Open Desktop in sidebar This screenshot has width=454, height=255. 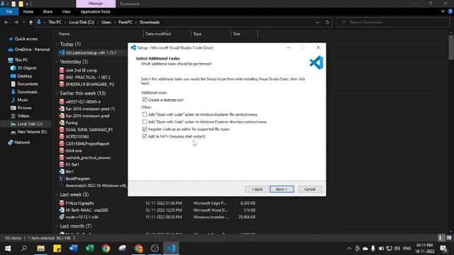[24, 76]
